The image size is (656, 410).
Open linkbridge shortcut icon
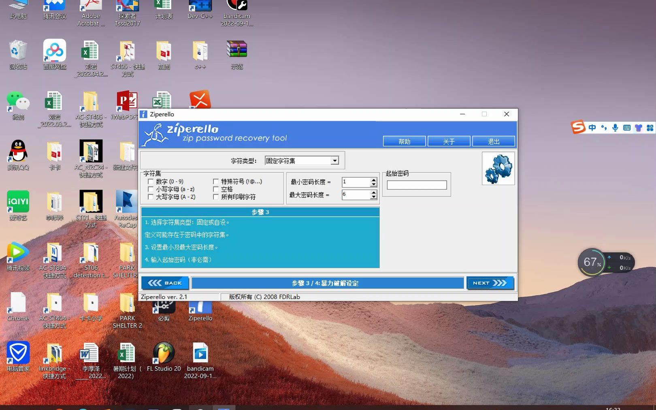pyautogui.click(x=54, y=361)
